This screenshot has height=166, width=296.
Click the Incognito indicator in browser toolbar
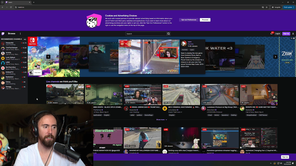click(x=276, y=7)
